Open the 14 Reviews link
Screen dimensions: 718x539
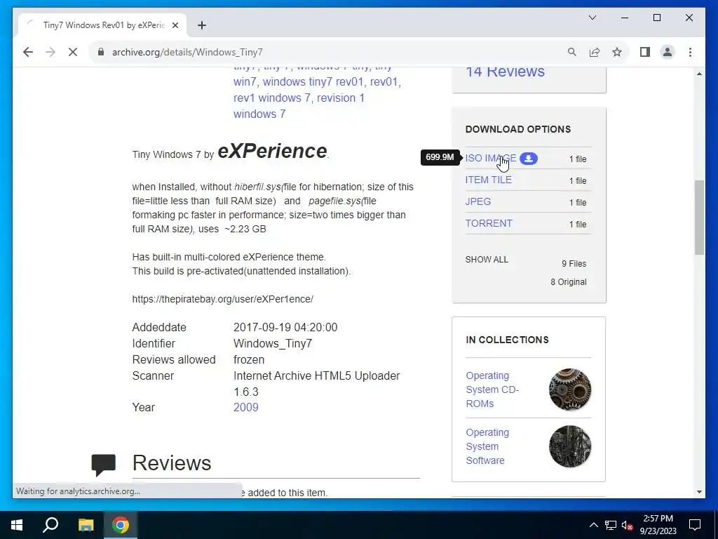tap(505, 72)
